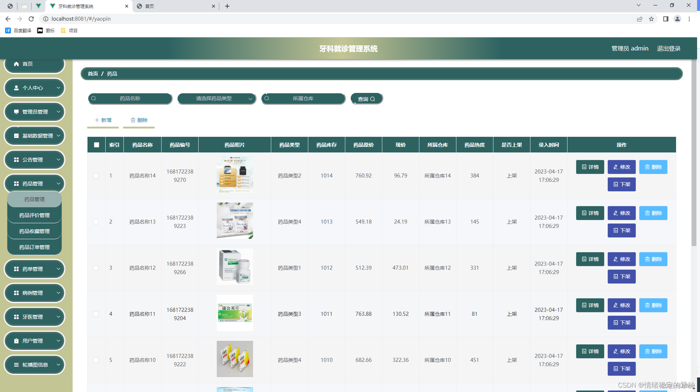This screenshot has width=700, height=392.
Task: Open the 图标 bookmark
Action: (x=46, y=30)
